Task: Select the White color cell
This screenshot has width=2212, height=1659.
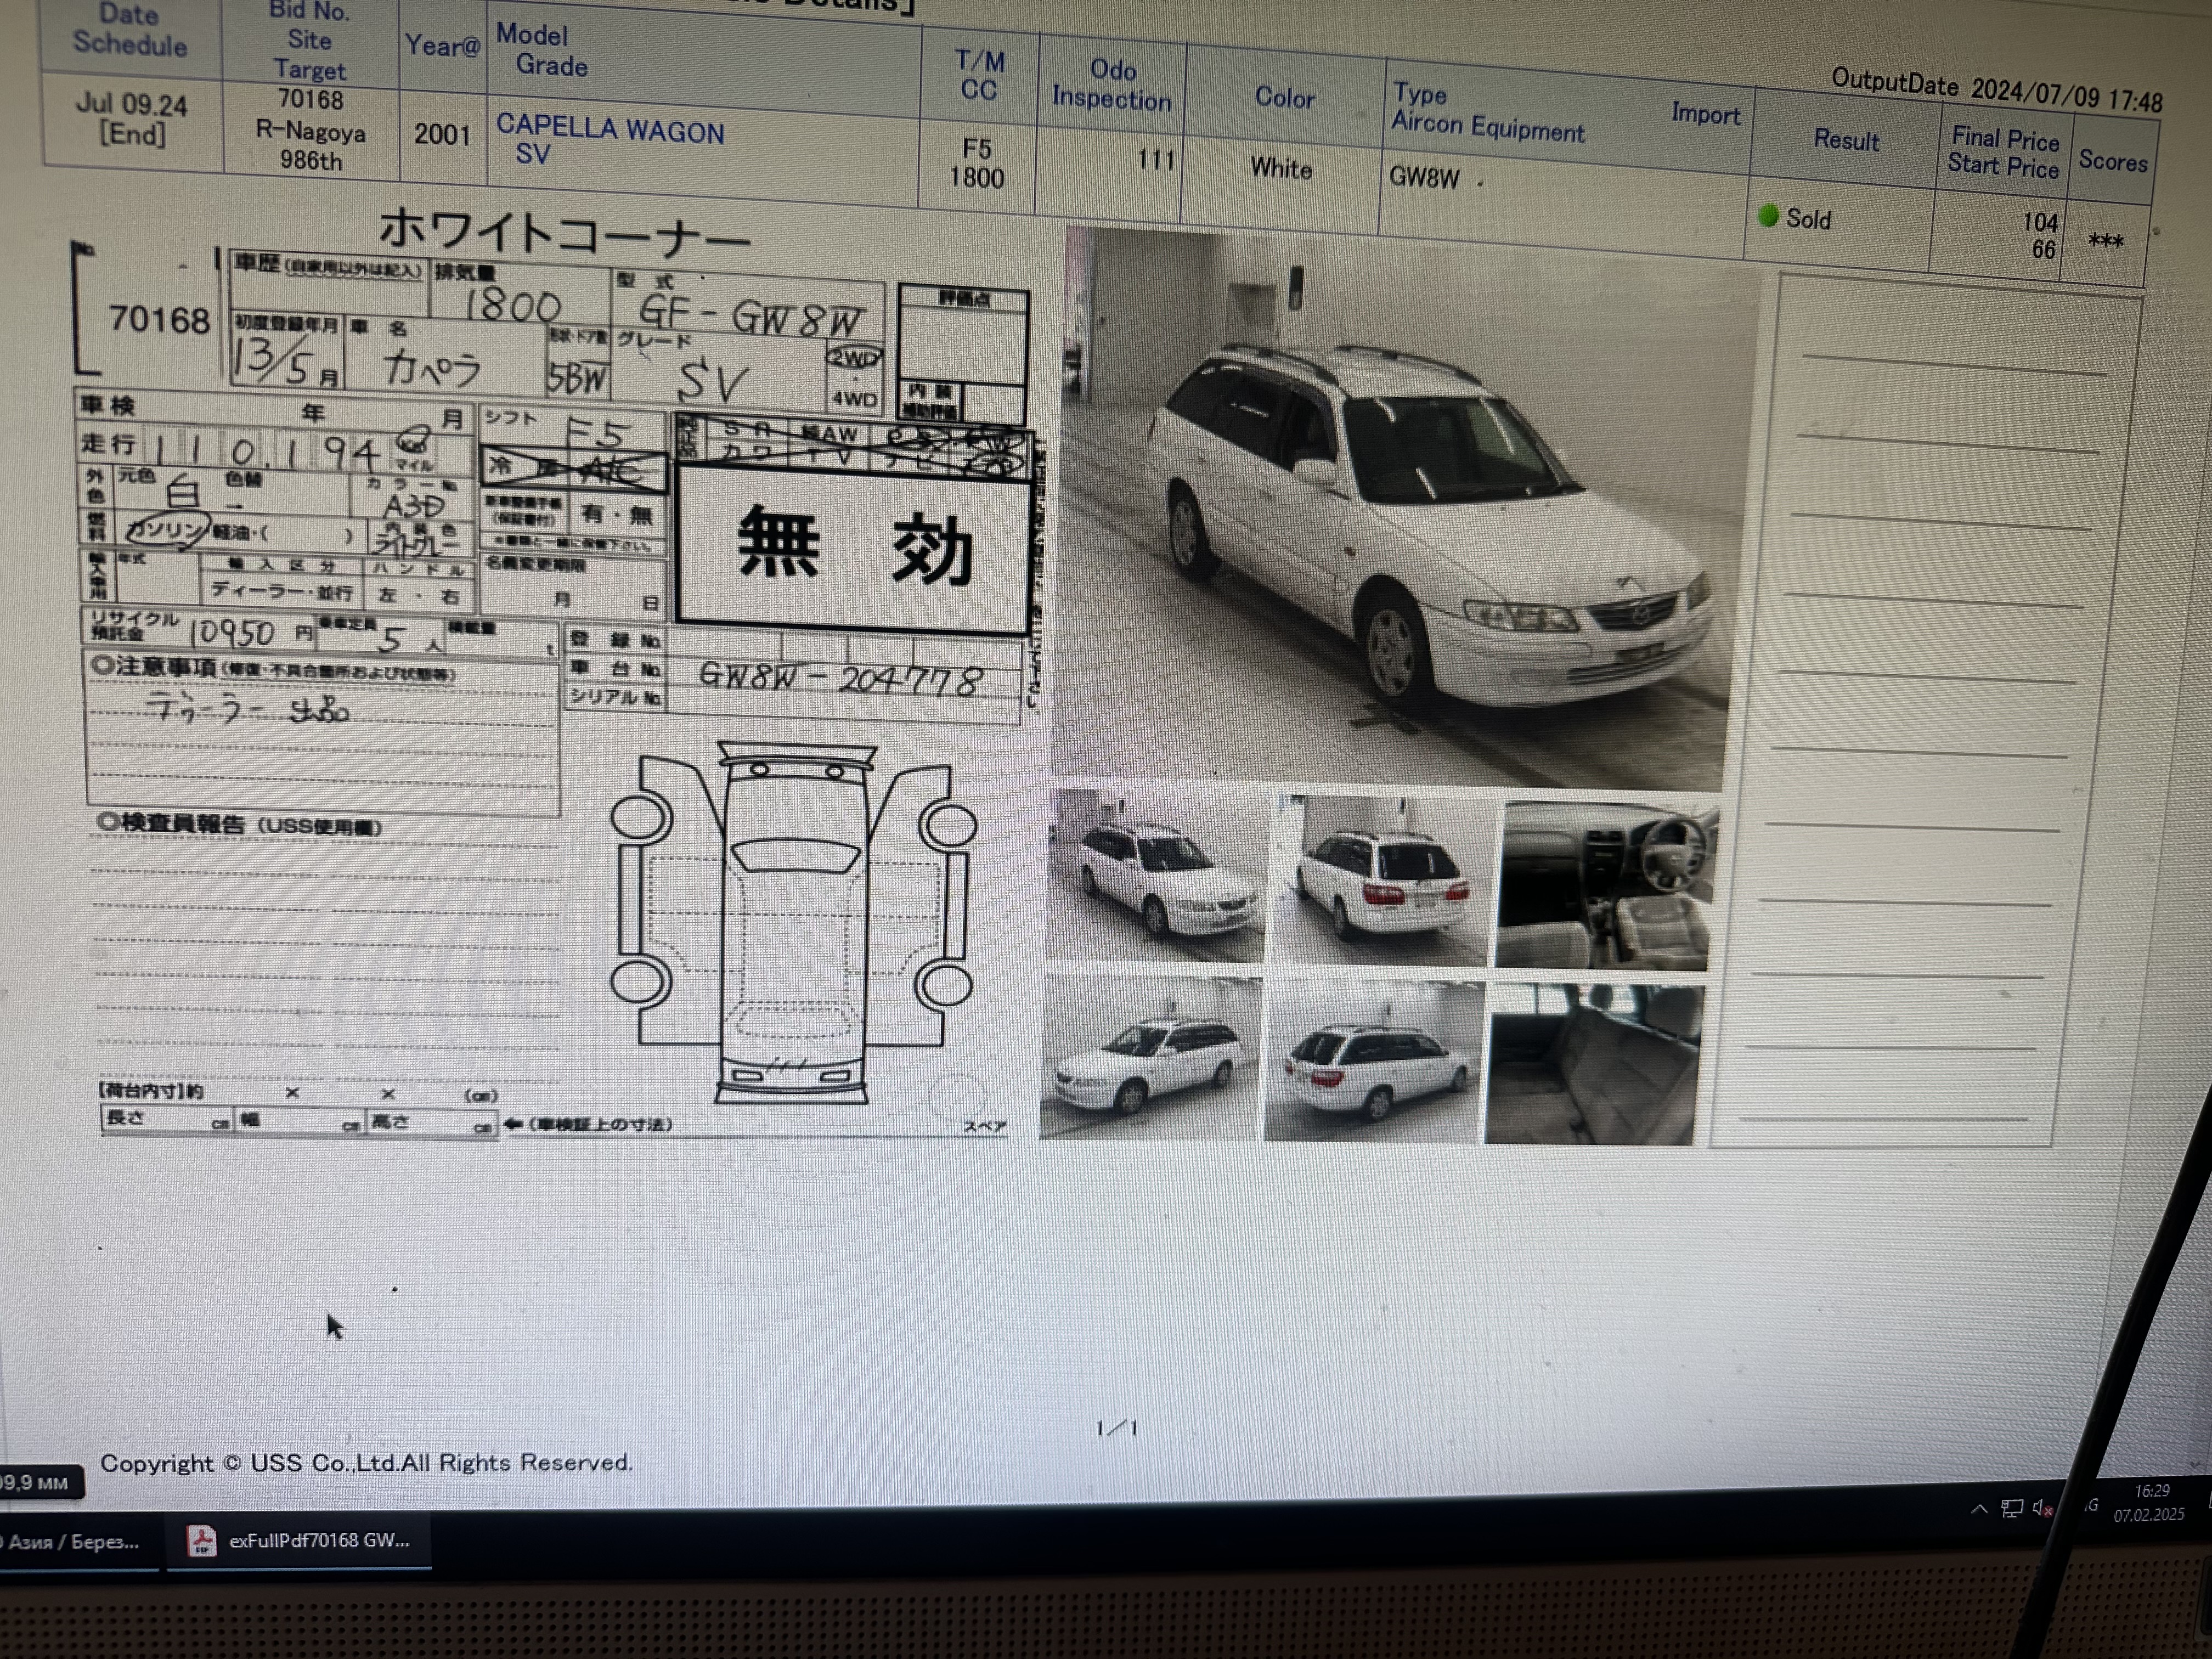Action: [1281, 168]
